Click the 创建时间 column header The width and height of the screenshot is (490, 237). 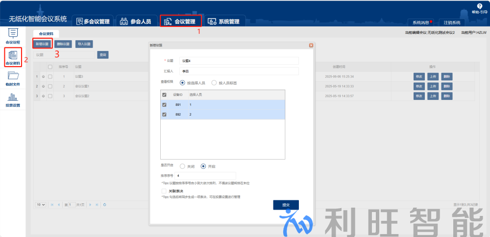pyautogui.click(x=339, y=67)
